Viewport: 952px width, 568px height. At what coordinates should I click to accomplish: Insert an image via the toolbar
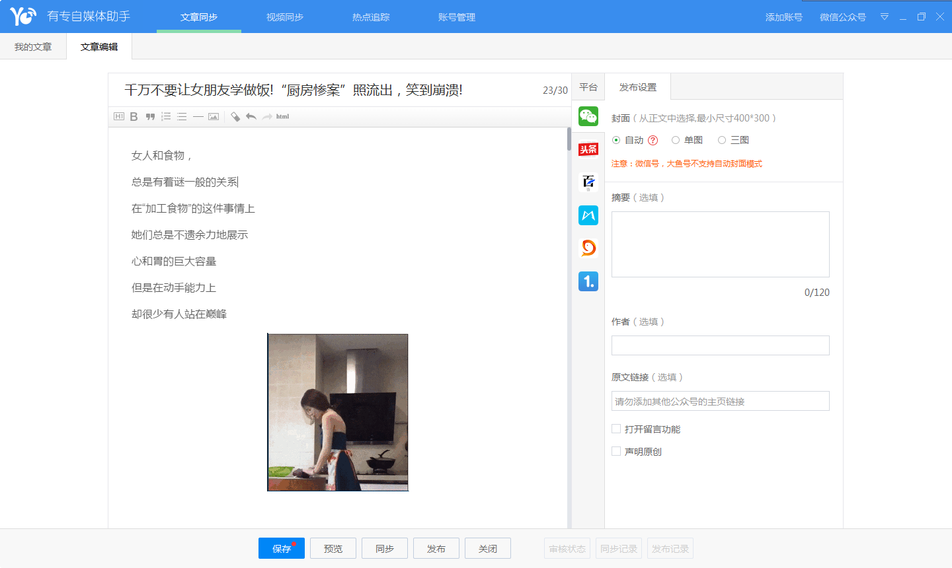pyautogui.click(x=214, y=117)
